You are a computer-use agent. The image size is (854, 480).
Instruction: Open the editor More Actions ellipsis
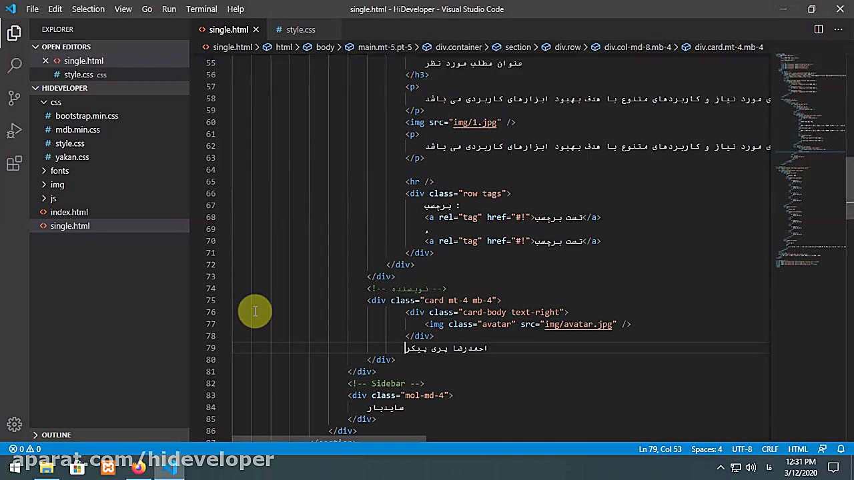click(x=839, y=29)
